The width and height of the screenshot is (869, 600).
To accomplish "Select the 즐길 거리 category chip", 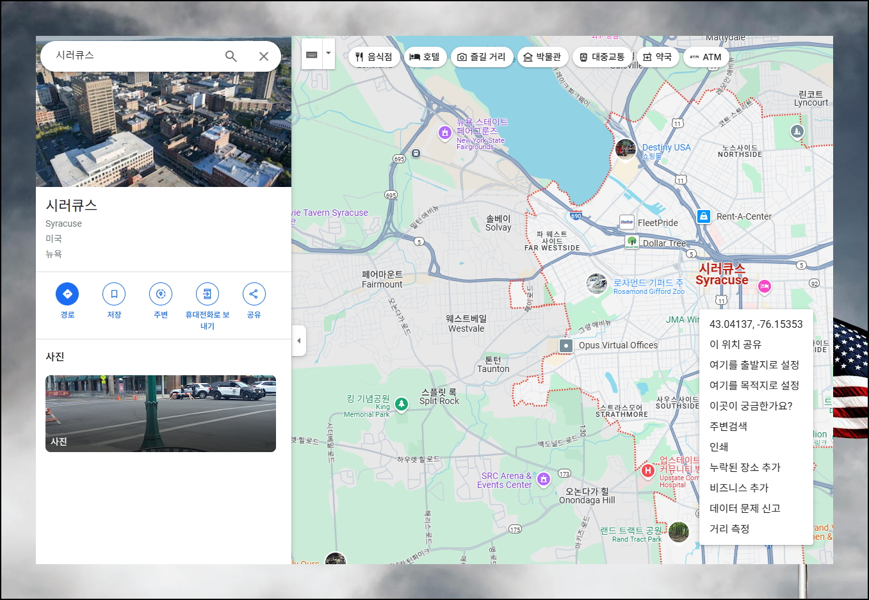I will tap(482, 57).
